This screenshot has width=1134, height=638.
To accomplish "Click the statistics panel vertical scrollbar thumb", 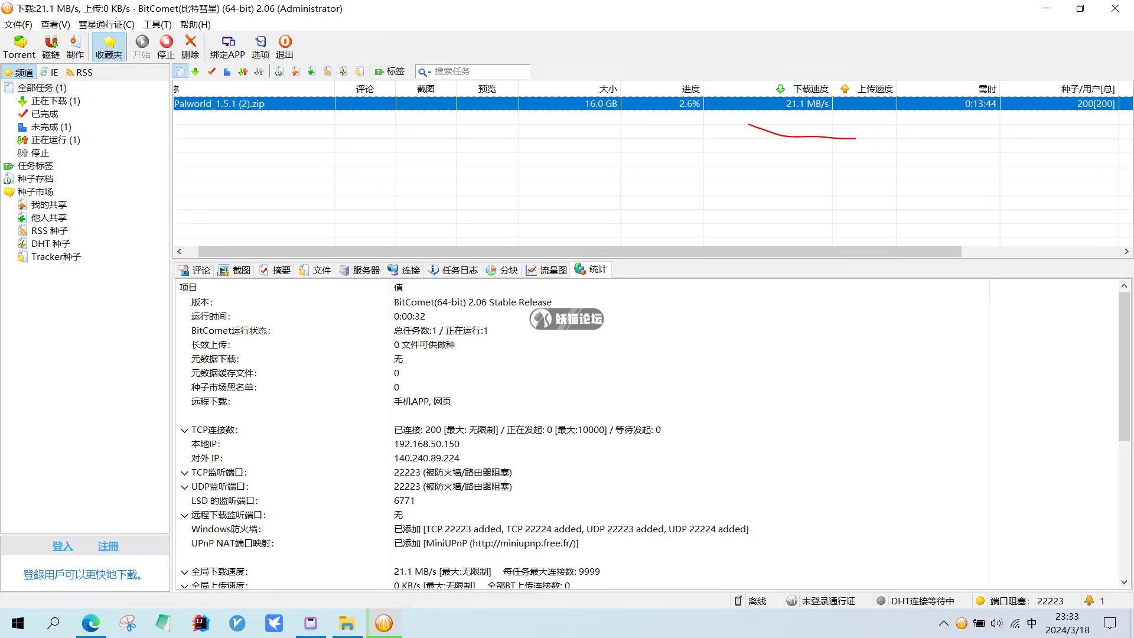I will [1124, 366].
